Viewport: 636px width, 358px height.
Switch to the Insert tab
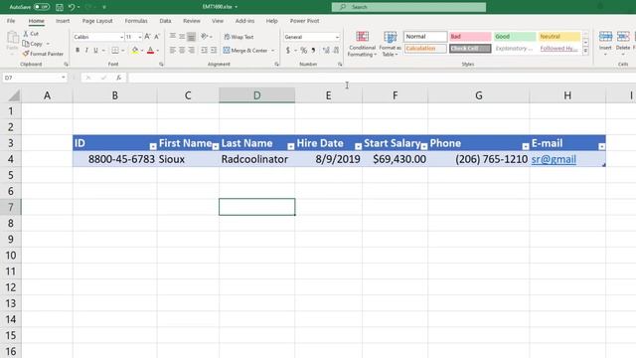(x=63, y=21)
